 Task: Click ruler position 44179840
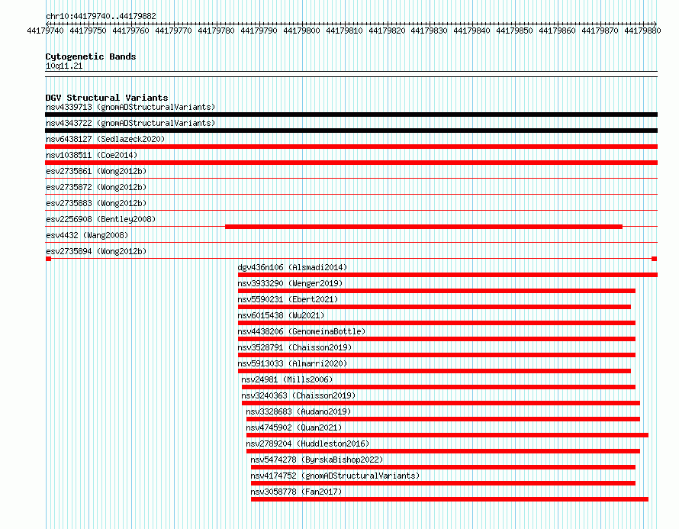tap(471, 31)
